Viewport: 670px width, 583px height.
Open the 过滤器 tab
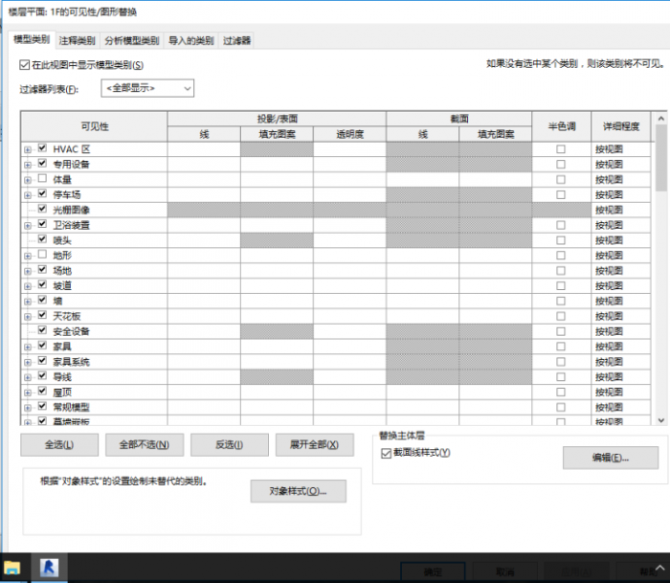[236, 41]
